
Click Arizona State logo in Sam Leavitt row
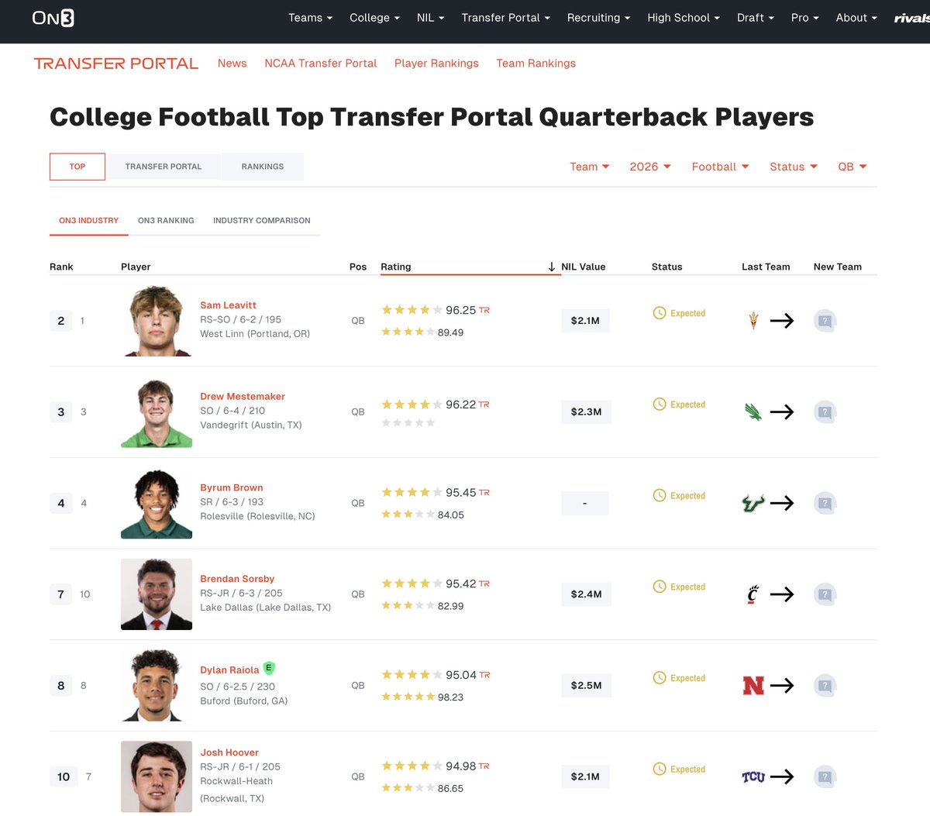tap(753, 321)
